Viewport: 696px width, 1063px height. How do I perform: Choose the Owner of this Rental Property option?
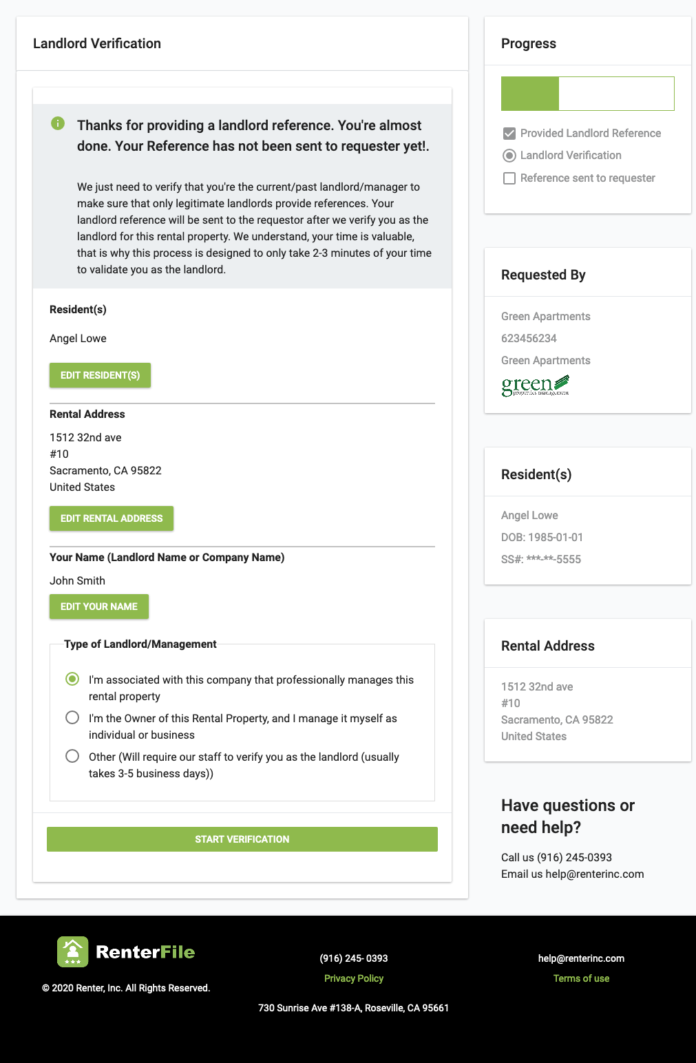point(72,718)
